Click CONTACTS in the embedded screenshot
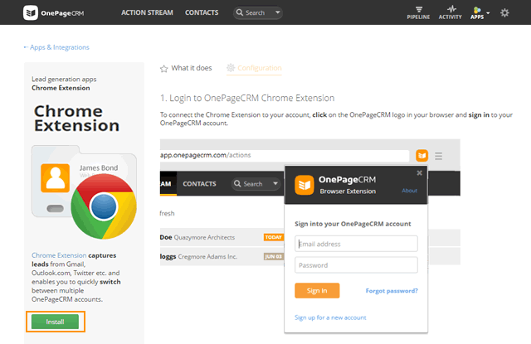The width and height of the screenshot is (531, 344). tap(199, 184)
